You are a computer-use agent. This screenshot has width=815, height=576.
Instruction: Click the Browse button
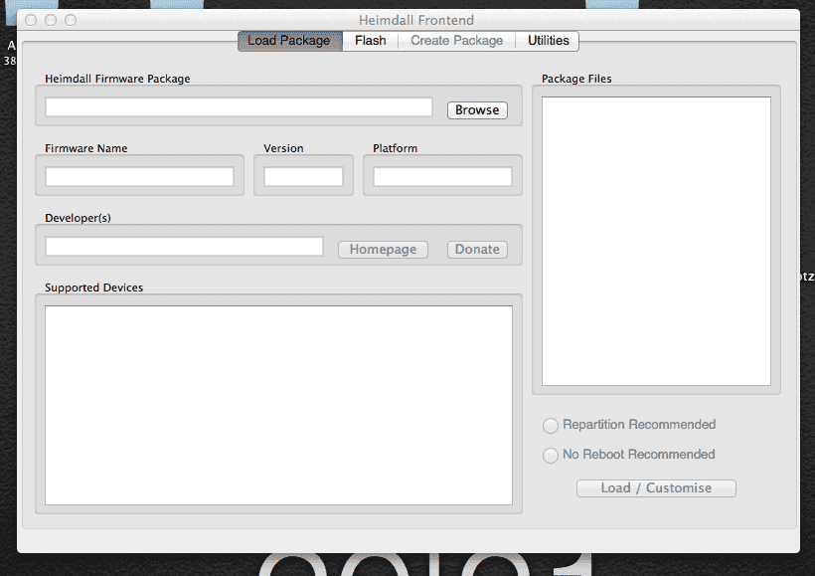pos(477,110)
